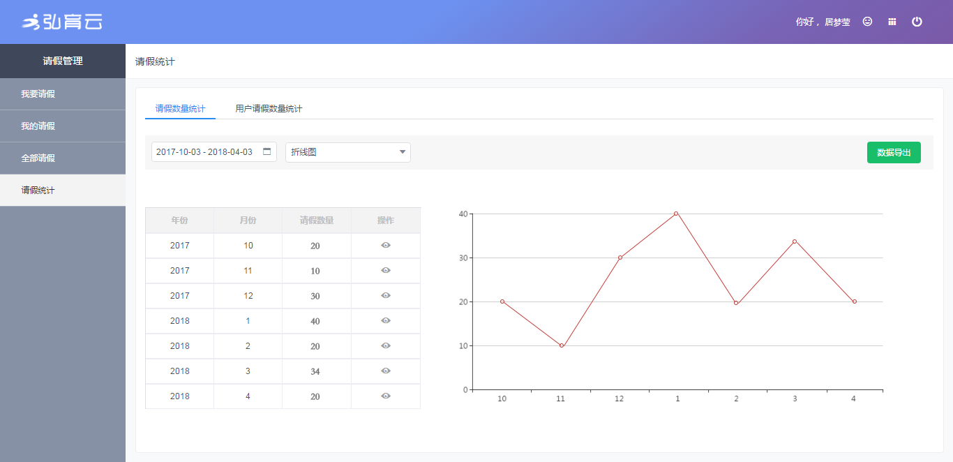Image resolution: width=953 pixels, height=462 pixels.
Task: Open the date range picker 2017-10-03 - 2018-04-03
Action: [x=205, y=152]
